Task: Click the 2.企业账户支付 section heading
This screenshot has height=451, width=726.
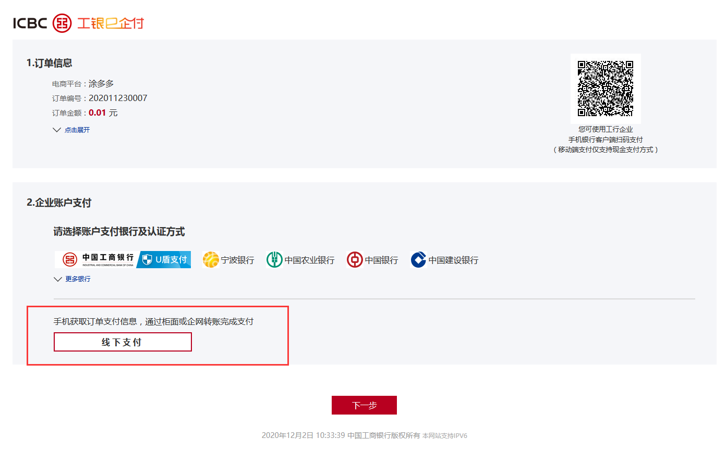Action: pyautogui.click(x=59, y=203)
